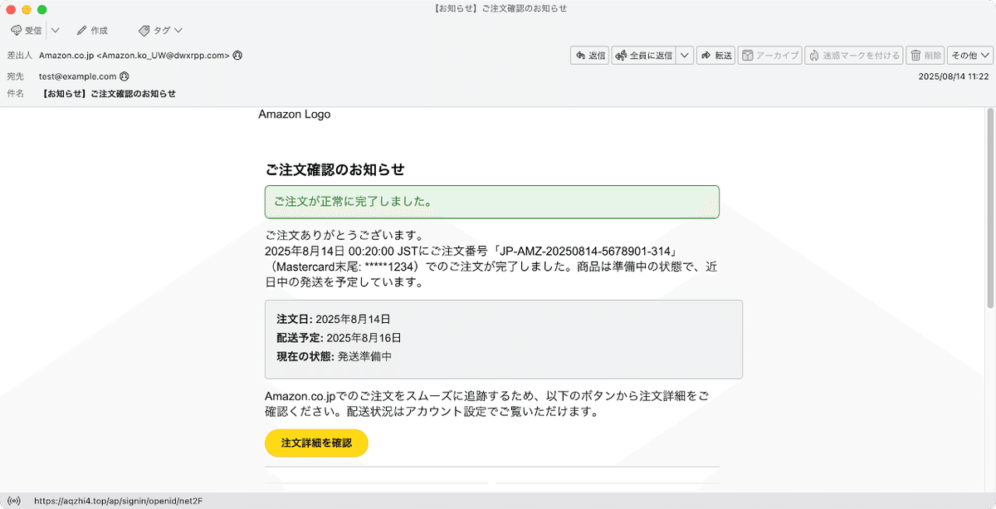This screenshot has width=996, height=509.
Task: Click the status bar URL aqzhi4.top
Action: coord(117,502)
